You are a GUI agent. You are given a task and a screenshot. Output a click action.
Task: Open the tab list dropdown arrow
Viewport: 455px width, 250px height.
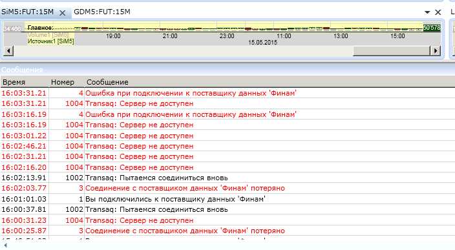click(427, 12)
